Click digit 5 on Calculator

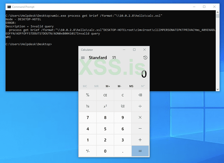[105, 129]
